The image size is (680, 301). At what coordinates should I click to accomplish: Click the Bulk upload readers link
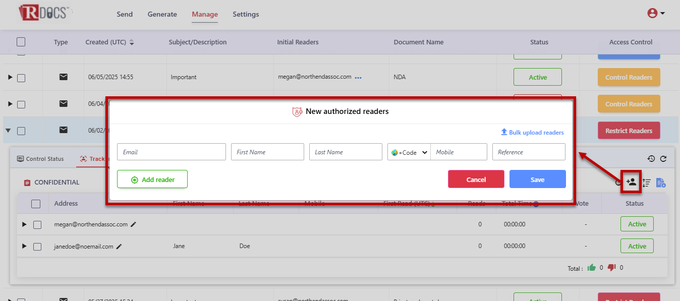point(532,133)
